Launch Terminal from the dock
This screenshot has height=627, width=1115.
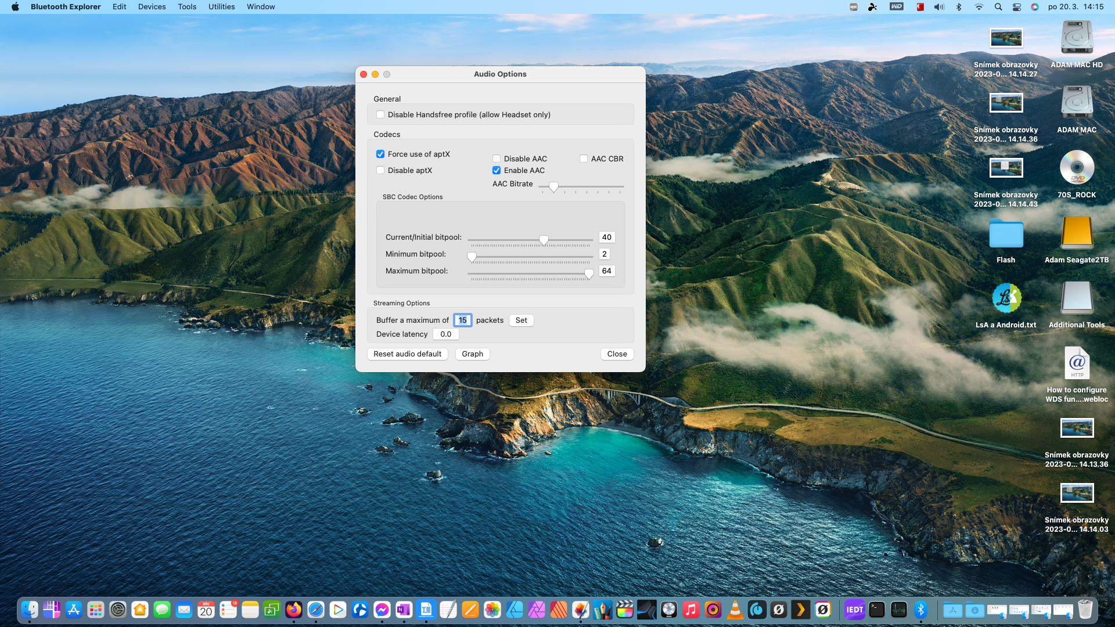pos(877,610)
